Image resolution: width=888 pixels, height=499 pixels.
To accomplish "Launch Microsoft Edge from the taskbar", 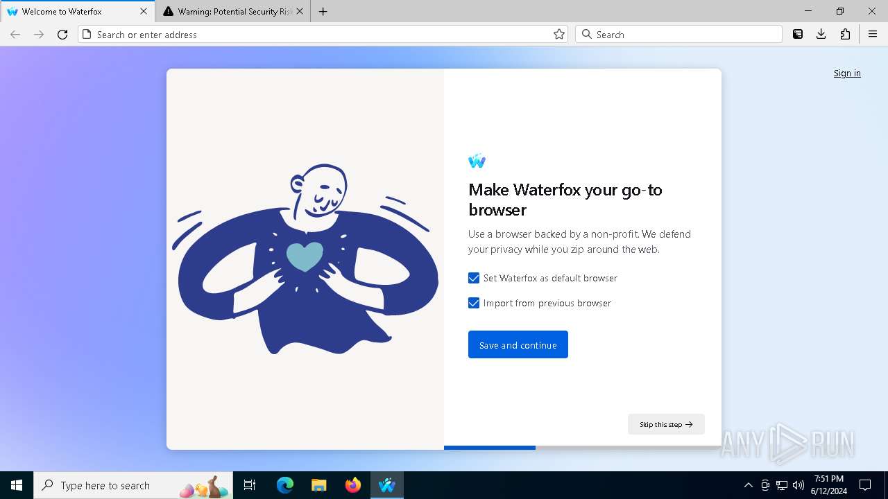I will (285, 485).
